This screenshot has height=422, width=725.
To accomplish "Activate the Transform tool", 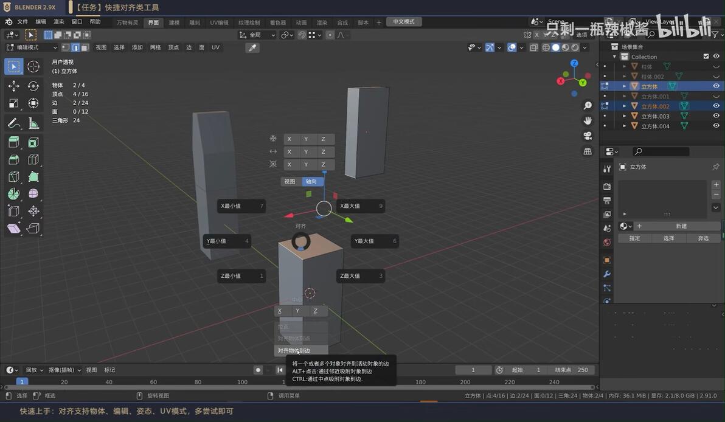I will (33, 103).
